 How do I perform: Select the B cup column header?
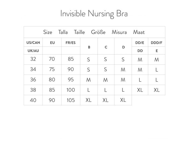[x=89, y=47]
